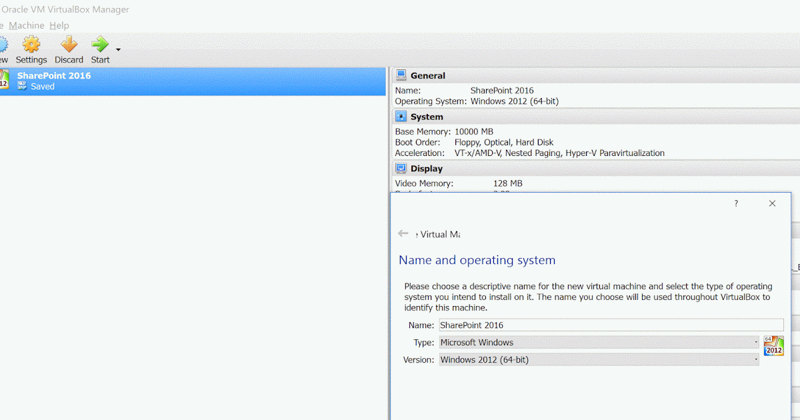Viewport: 800px width, 420px height.
Task: Click Video Memory value 128 MB
Action: pyautogui.click(x=508, y=183)
